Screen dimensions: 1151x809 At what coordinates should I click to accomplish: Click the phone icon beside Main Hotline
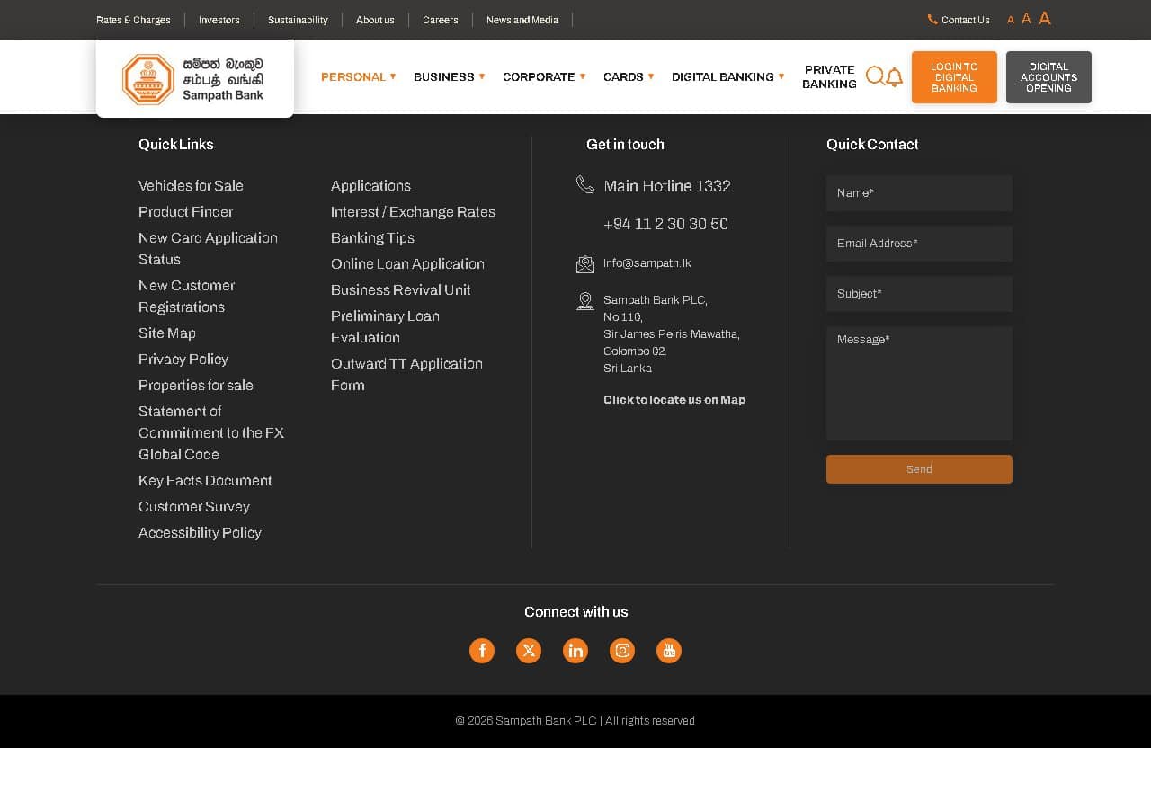click(585, 185)
